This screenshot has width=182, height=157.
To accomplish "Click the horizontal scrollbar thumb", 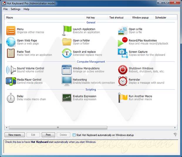I will [58, 128].
